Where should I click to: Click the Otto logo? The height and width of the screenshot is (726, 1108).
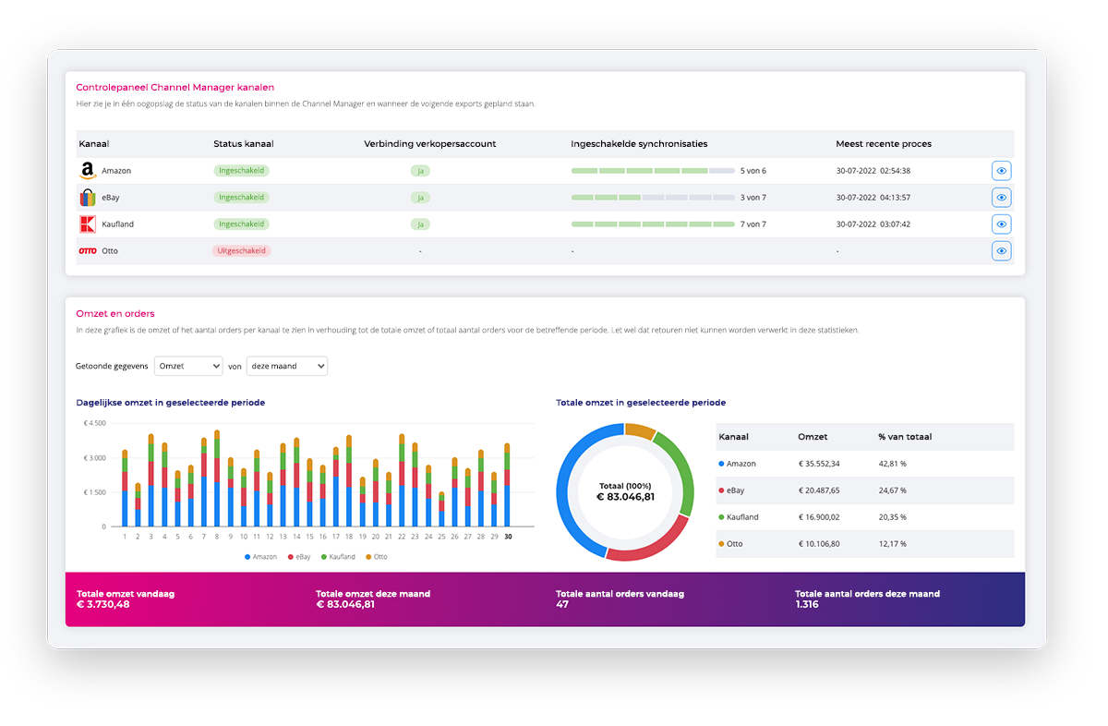click(88, 250)
